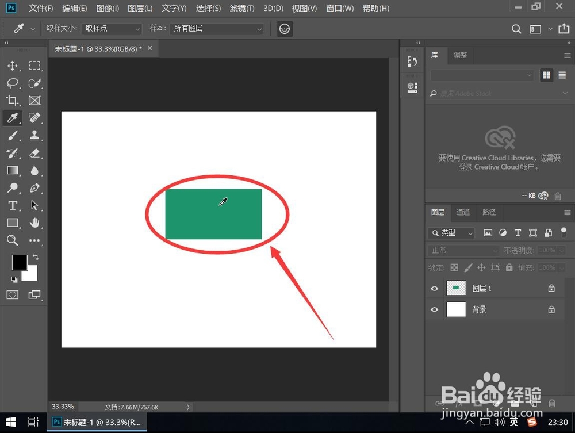Open the 滤镜(T) menu
Image resolution: width=575 pixels, height=433 pixels.
tap(241, 8)
